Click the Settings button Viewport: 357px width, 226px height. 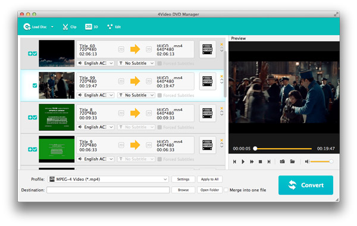[183, 179]
